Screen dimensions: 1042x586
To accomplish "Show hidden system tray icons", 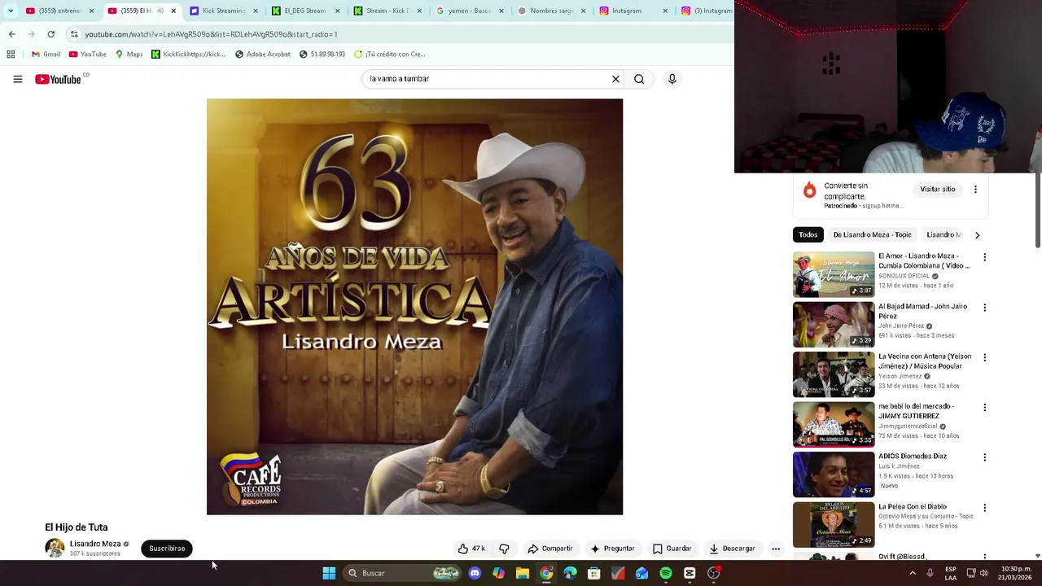I will coord(913,573).
